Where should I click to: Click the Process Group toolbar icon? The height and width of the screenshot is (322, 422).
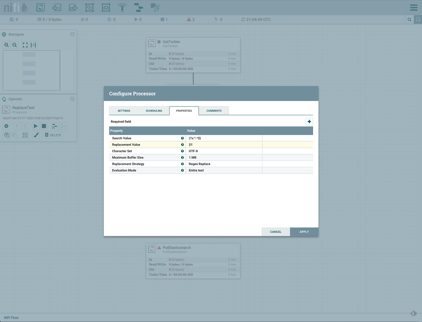[90, 7]
